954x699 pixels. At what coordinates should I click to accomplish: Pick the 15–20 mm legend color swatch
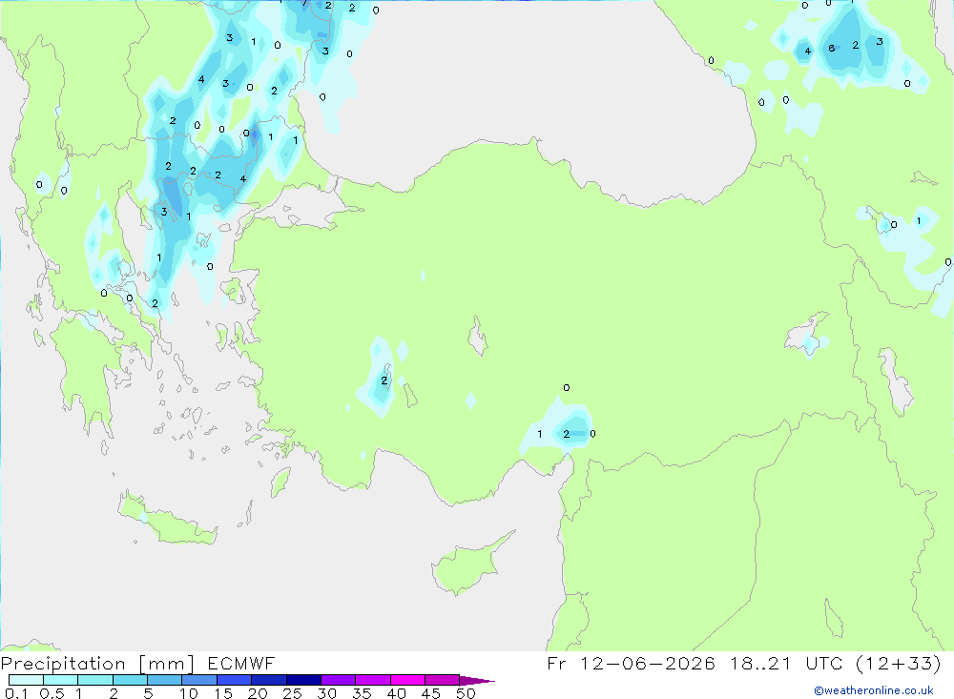point(235,680)
